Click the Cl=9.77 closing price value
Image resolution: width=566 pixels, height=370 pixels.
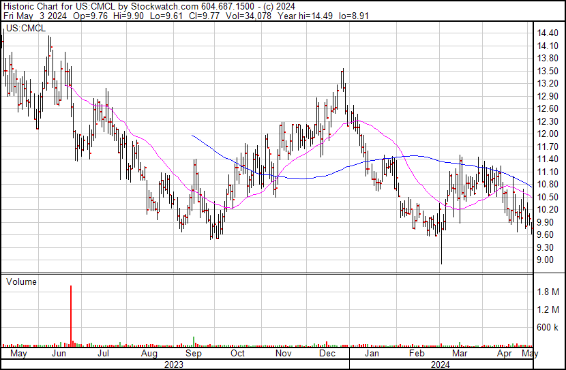click(205, 16)
